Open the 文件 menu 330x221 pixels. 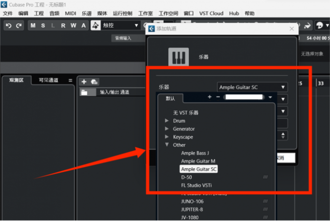pyautogui.click(x=8, y=14)
